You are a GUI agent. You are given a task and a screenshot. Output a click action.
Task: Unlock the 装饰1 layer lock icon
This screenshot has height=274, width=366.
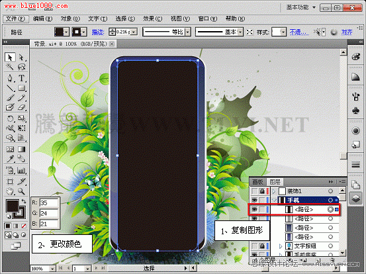(x=262, y=191)
